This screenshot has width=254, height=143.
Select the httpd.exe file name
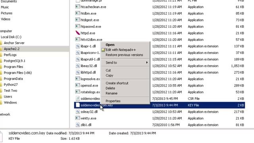(88, 33)
